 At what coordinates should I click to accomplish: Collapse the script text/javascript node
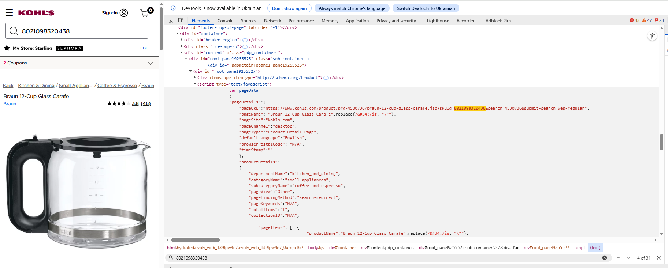tap(195, 84)
